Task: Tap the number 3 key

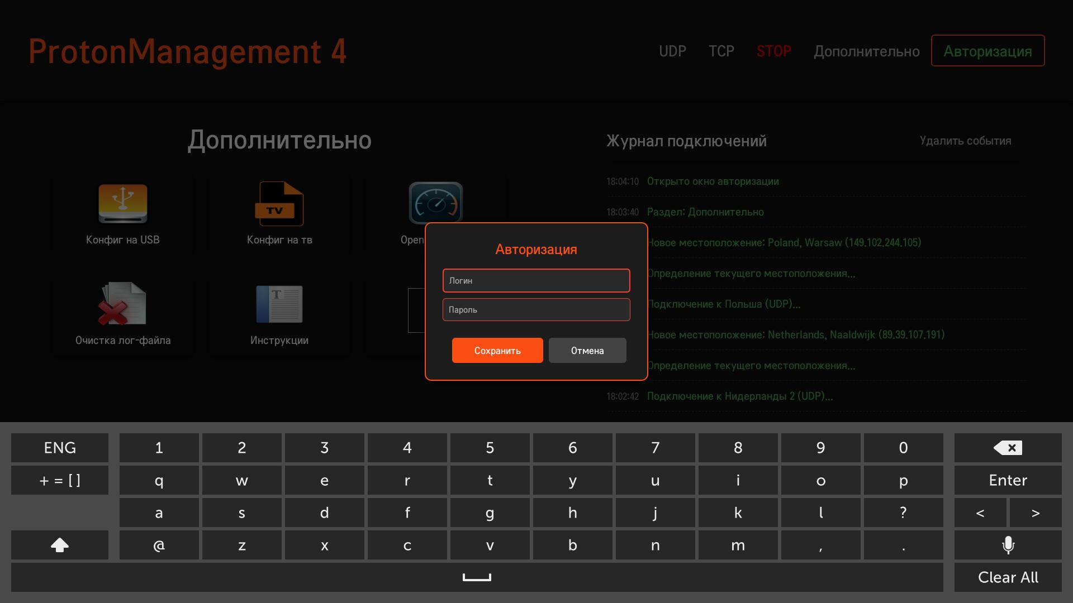Action: pos(325,448)
